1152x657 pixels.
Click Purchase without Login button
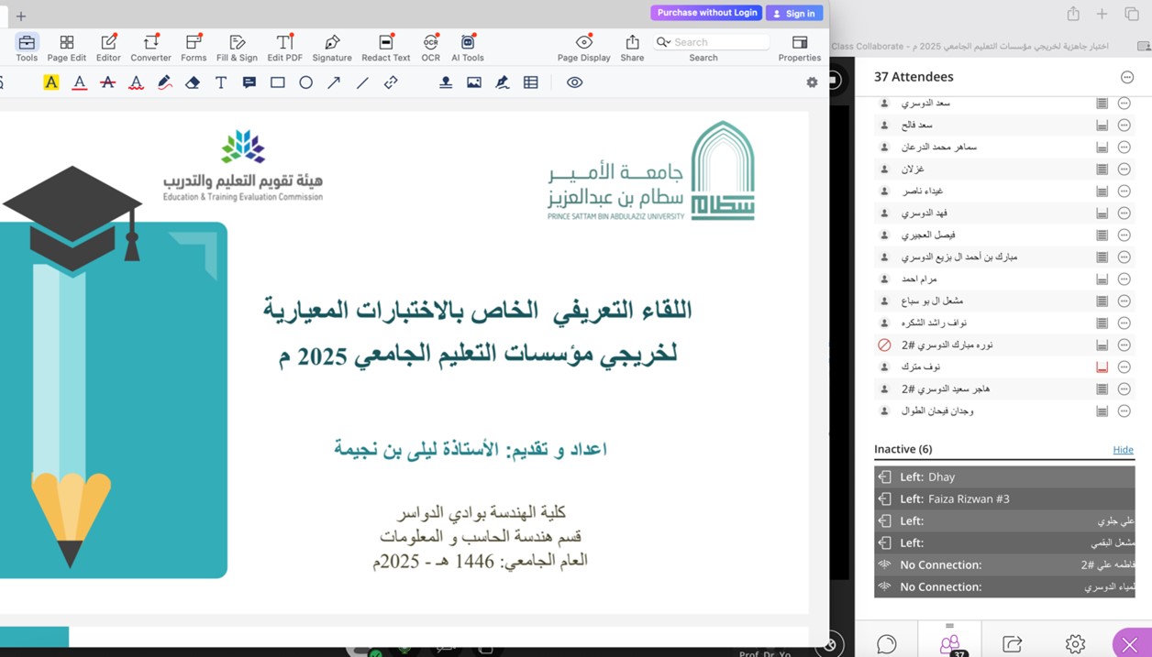pyautogui.click(x=707, y=13)
